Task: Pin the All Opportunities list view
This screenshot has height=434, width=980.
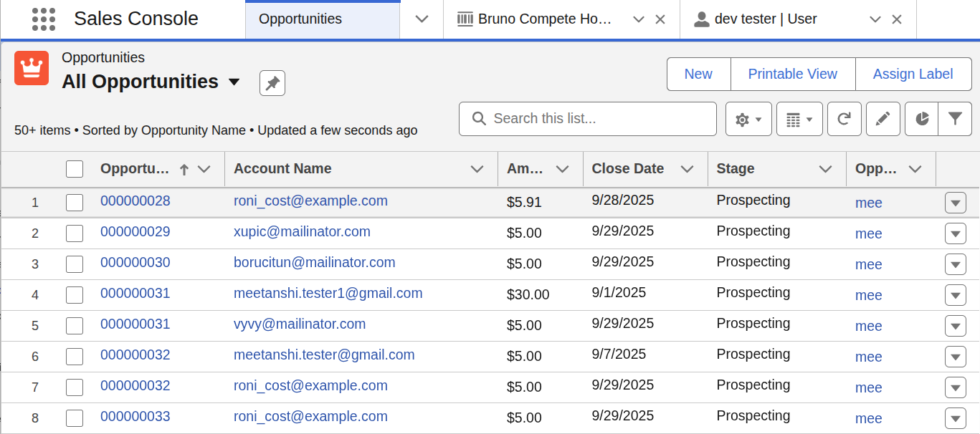Action: tap(272, 84)
